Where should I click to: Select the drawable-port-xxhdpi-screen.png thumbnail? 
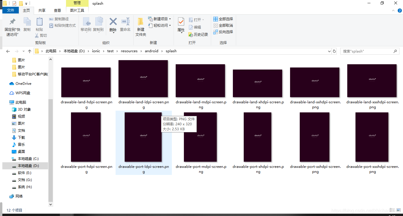tap(315, 137)
